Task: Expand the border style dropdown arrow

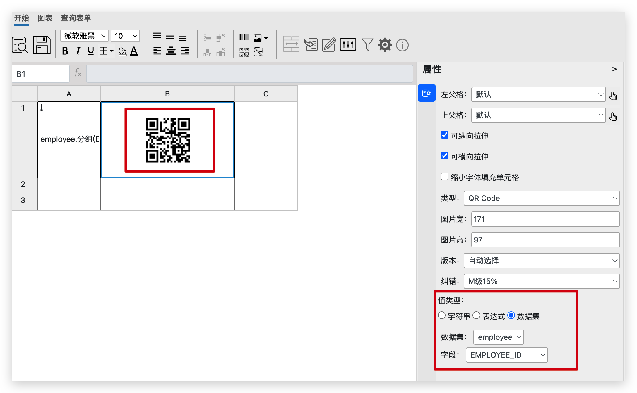Action: click(112, 51)
